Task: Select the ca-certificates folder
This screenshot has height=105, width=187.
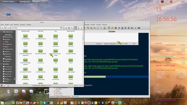Action: pyautogui.click(x=25, y=37)
